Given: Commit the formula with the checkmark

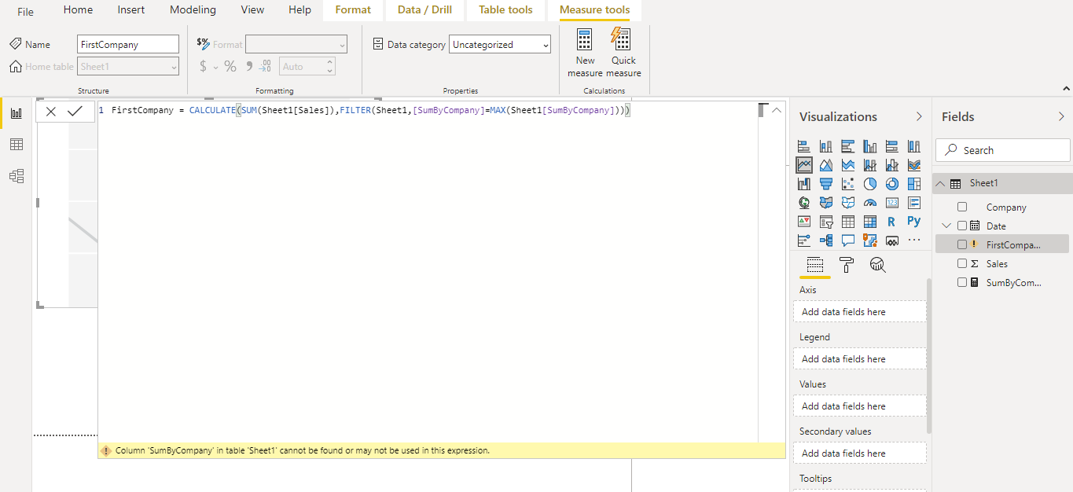Looking at the screenshot, I should [75, 112].
